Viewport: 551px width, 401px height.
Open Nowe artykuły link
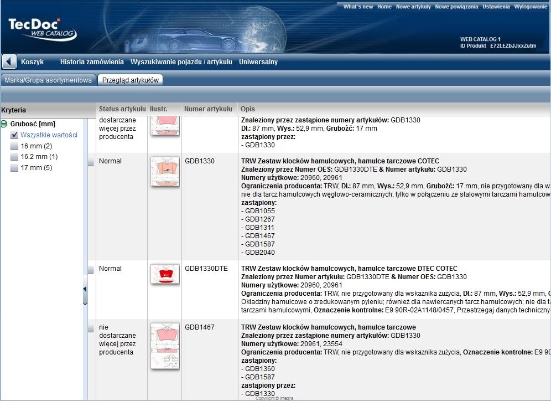[413, 7]
